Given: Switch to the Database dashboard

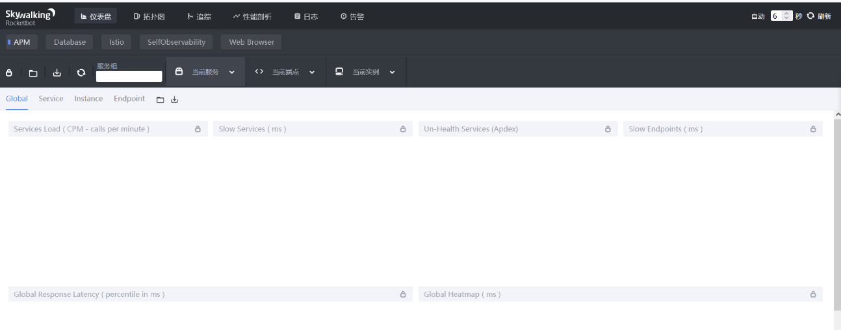Looking at the screenshot, I should point(70,42).
